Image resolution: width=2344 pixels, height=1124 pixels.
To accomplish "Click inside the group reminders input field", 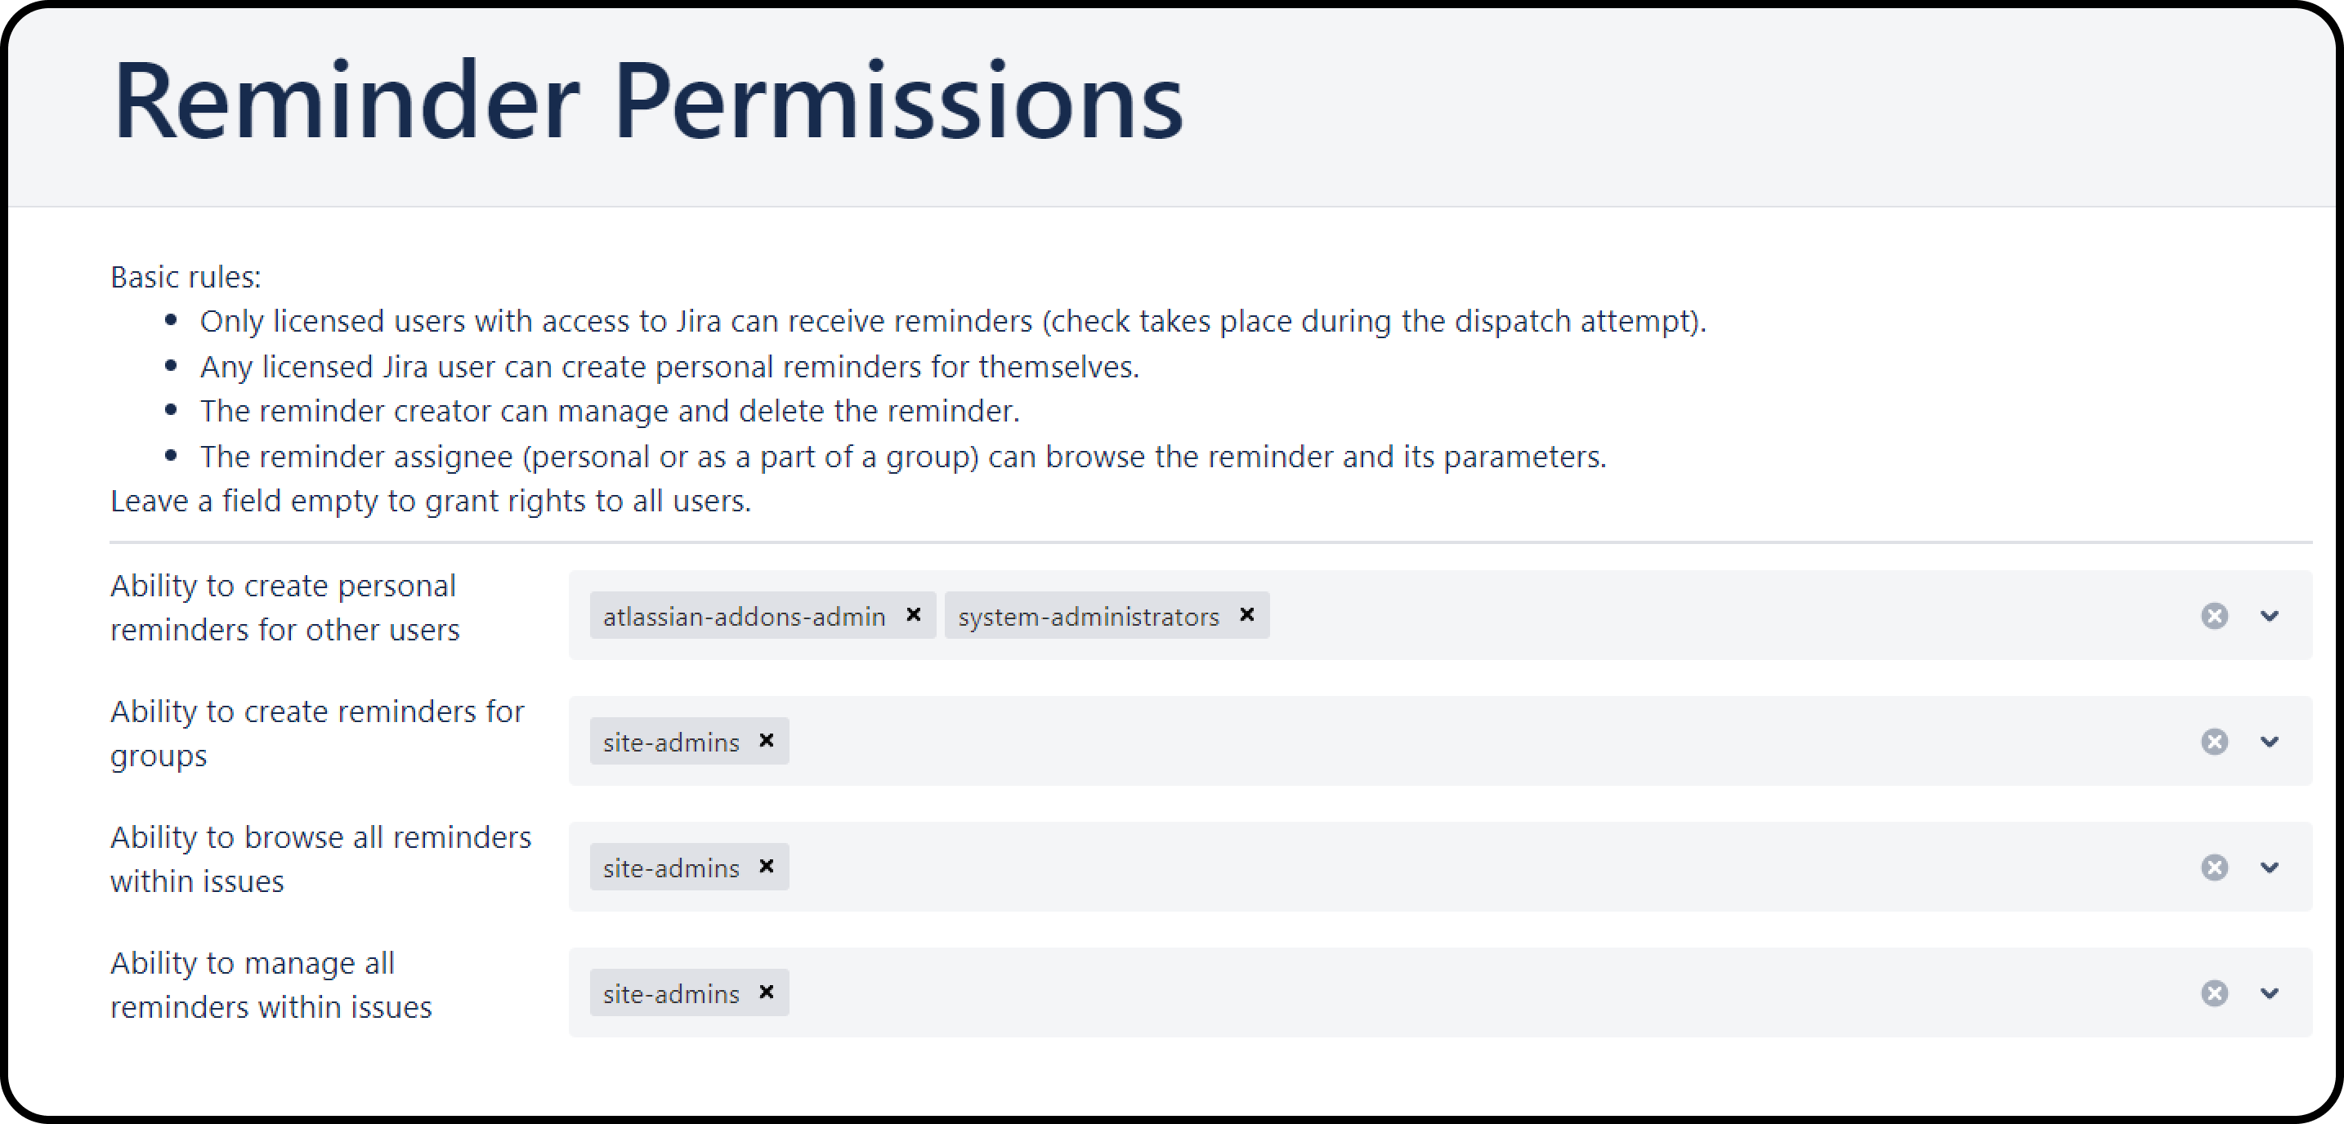I will tap(1456, 741).
